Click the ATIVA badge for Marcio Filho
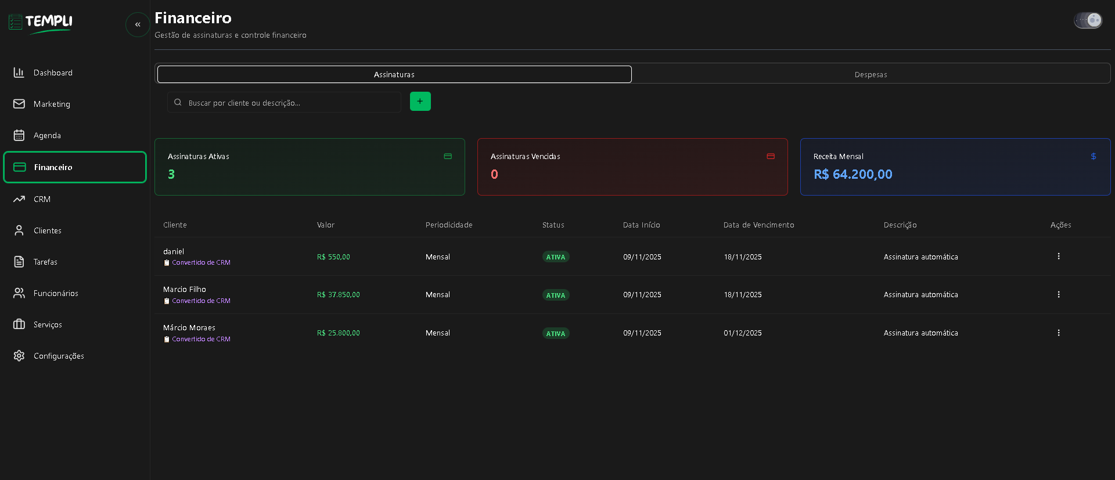Viewport: 1115px width, 480px height. pyautogui.click(x=556, y=295)
